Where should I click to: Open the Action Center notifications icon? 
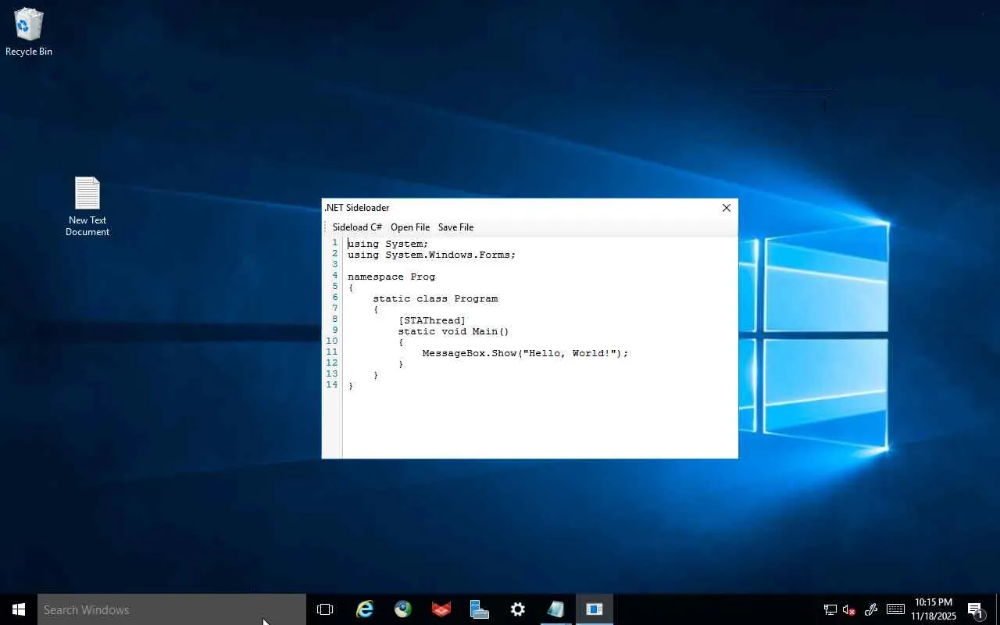pos(975,609)
